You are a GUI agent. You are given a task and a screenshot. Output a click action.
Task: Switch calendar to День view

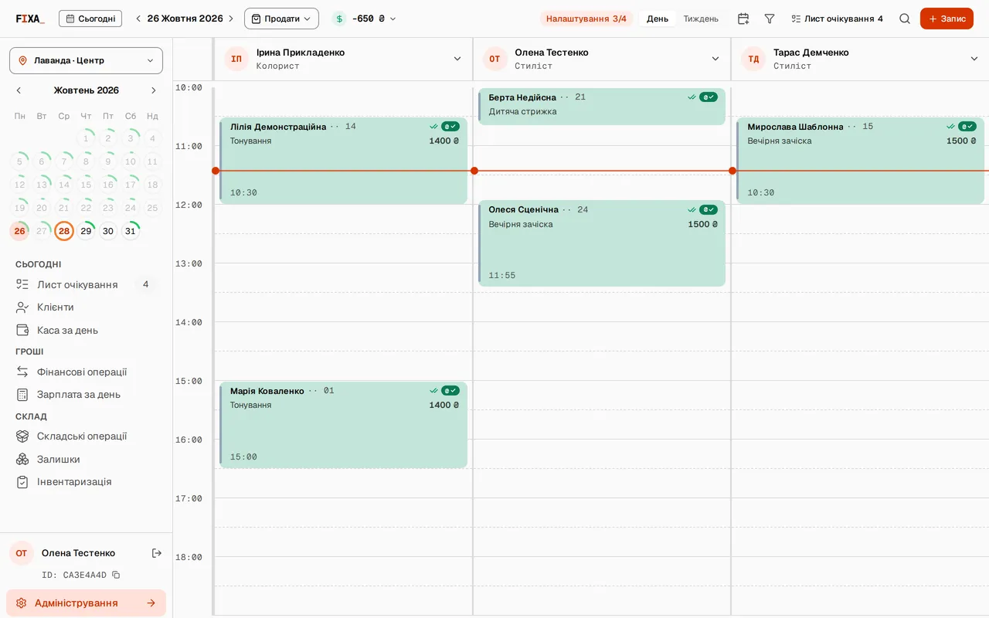658,19
